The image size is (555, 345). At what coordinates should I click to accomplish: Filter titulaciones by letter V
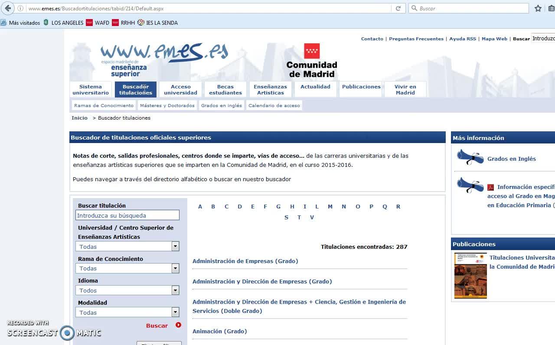312,217
